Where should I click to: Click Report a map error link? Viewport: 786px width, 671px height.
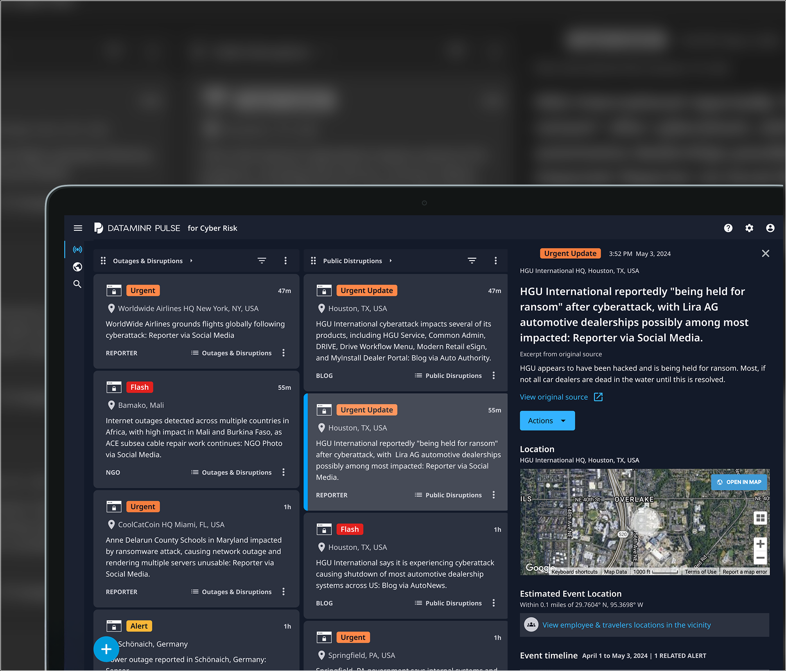click(745, 572)
